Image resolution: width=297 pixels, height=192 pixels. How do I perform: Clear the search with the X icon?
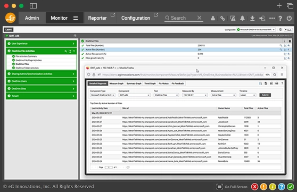(x=199, y=18)
